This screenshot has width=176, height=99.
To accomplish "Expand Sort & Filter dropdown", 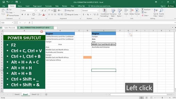I will tap(156, 13).
